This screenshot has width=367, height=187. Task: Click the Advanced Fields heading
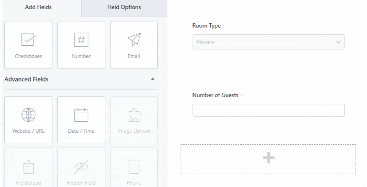click(x=26, y=79)
